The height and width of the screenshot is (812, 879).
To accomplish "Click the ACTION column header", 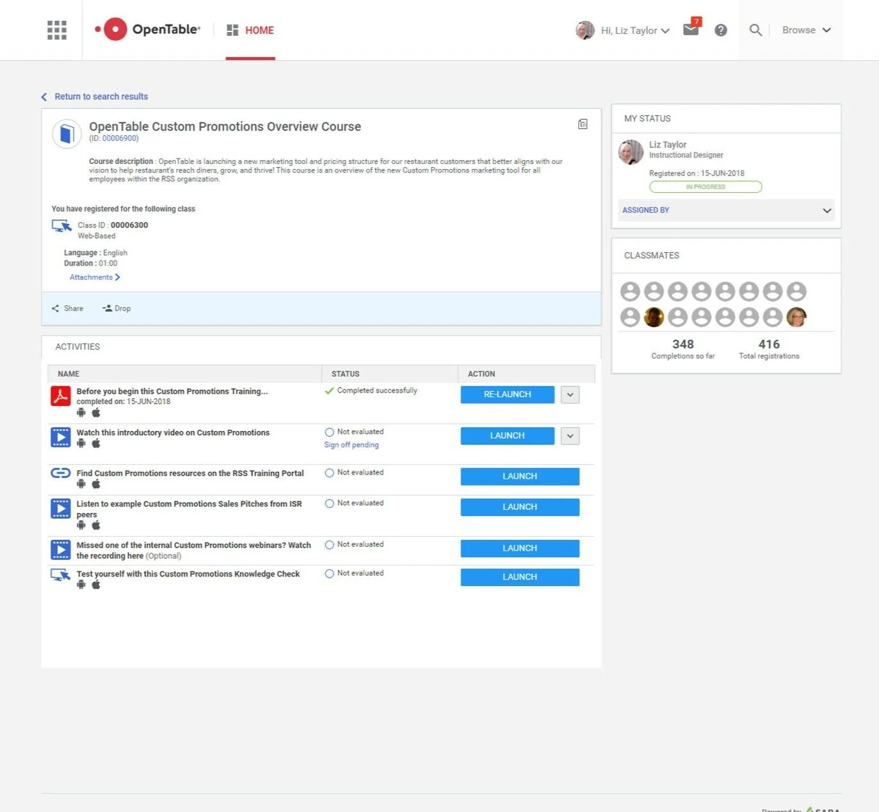I will tap(481, 374).
